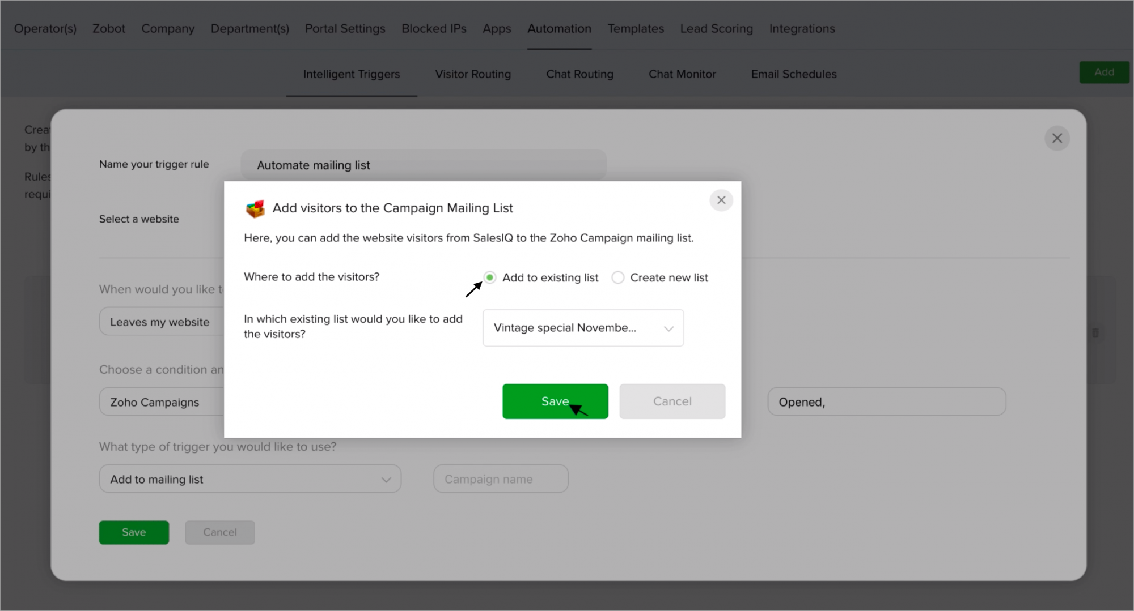Save the trigger rule form
The image size is (1134, 611).
(x=134, y=532)
